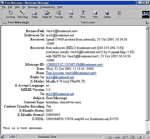Click the security lock icon in status bar

point(3,137)
